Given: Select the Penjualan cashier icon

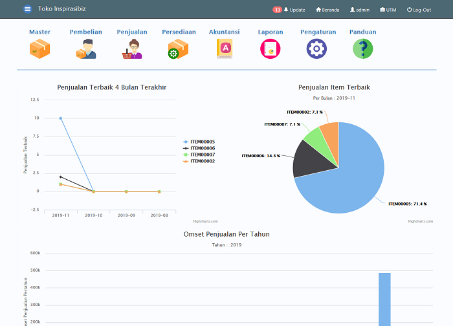Looking at the screenshot, I should [132, 49].
